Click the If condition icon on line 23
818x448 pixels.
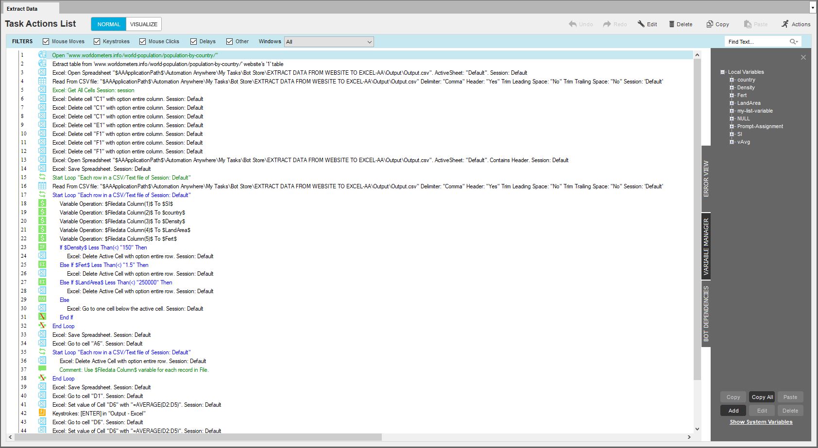point(42,247)
